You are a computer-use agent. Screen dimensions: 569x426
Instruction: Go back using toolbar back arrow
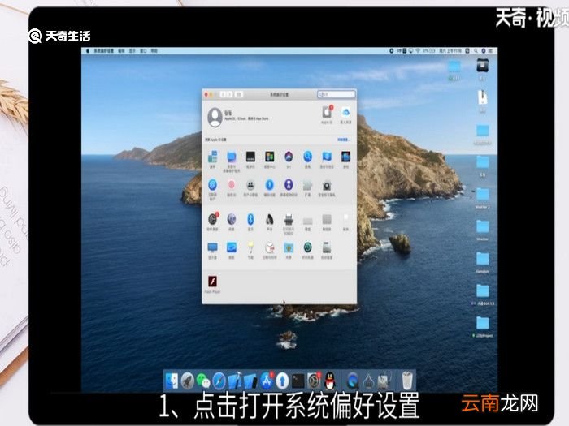pos(224,94)
